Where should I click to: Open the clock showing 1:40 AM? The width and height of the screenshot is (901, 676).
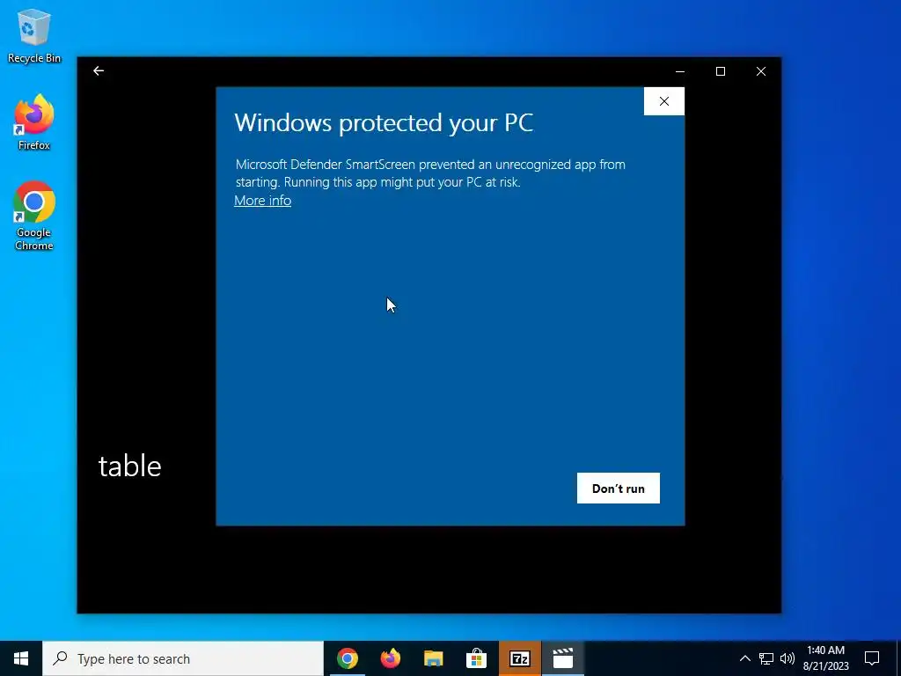point(825,658)
